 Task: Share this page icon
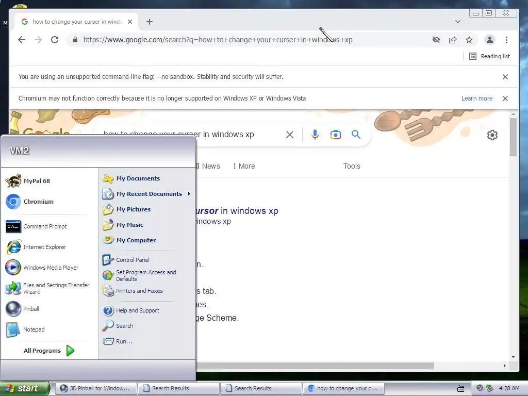(x=453, y=40)
